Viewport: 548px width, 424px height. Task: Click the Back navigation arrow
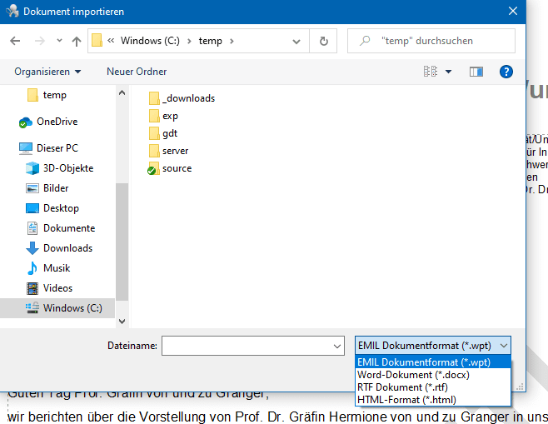16,41
